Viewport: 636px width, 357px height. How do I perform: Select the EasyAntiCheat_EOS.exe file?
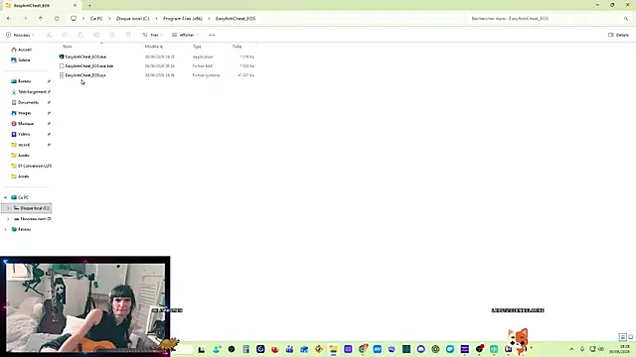(85, 57)
